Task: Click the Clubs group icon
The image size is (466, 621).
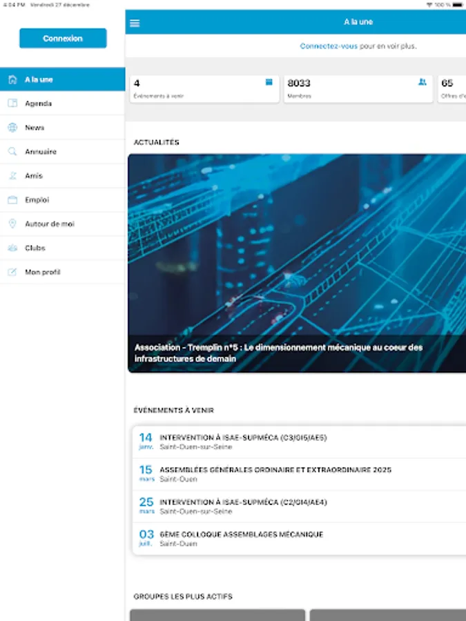Action: (12, 248)
